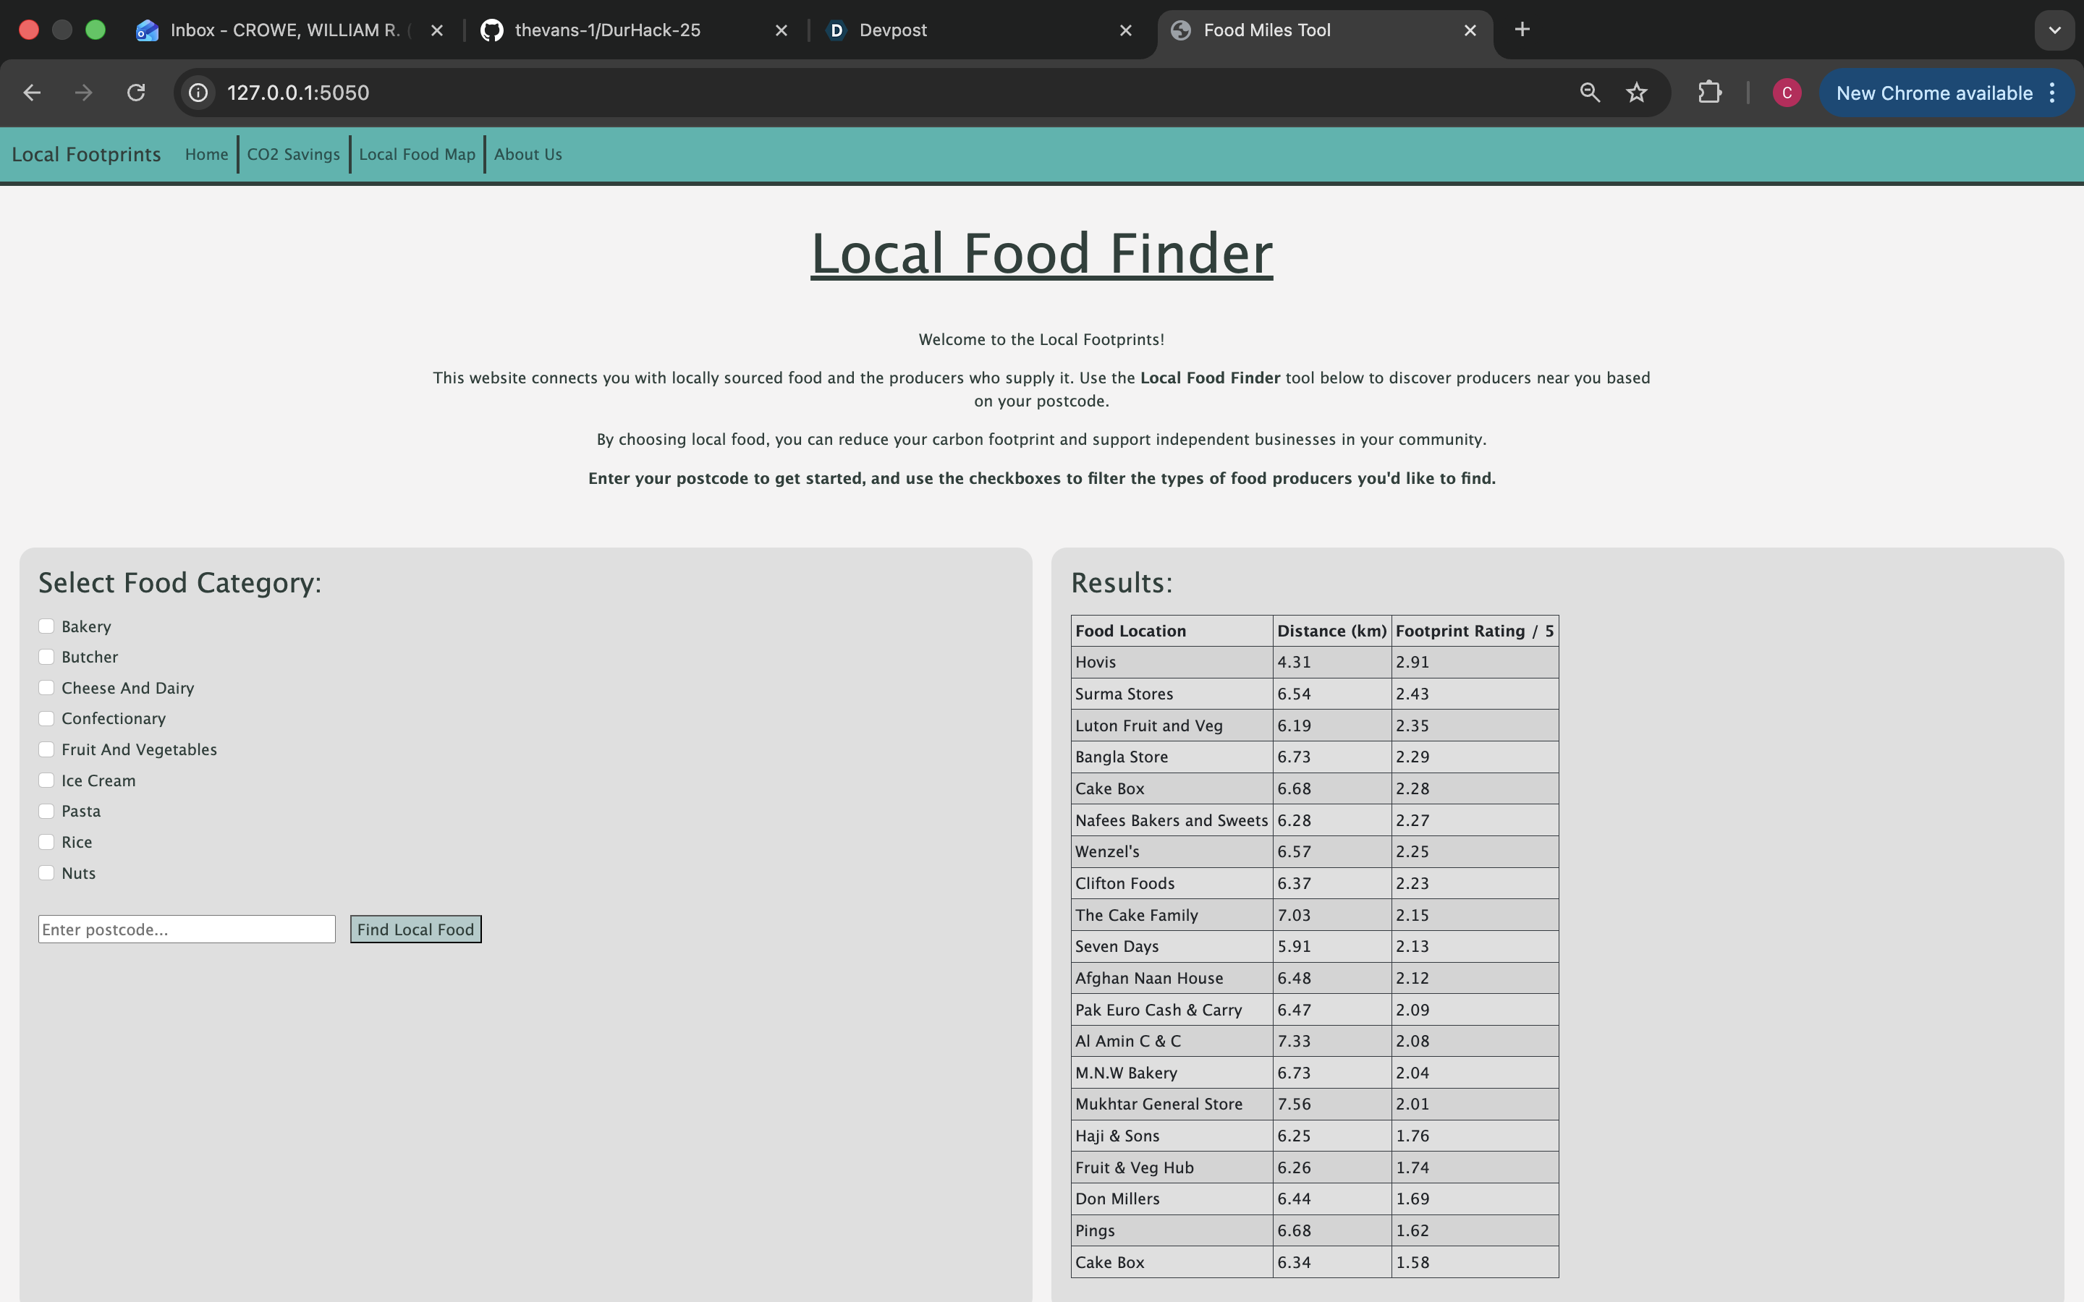Open the CO2 Savings page

click(x=294, y=154)
